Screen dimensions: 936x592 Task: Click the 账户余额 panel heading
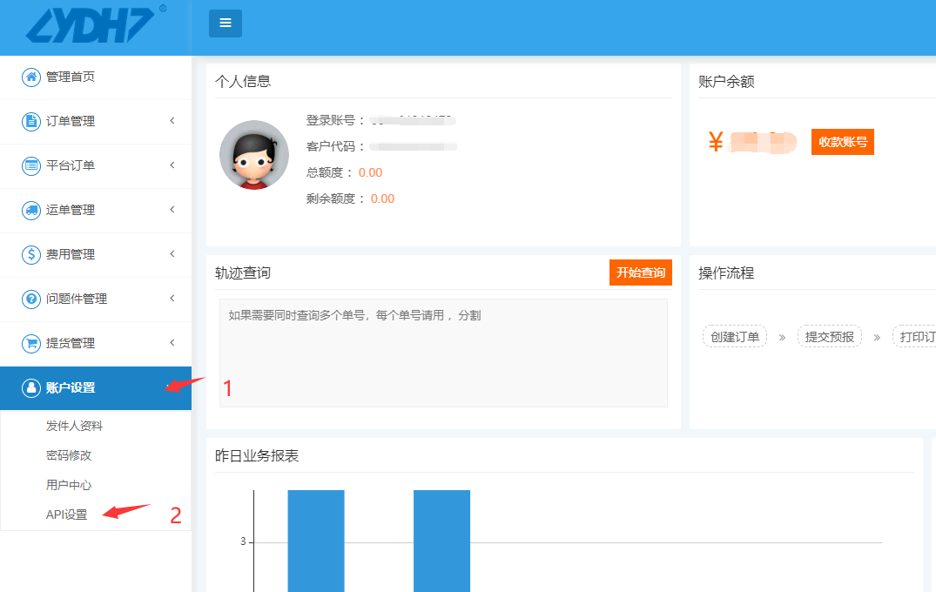click(726, 81)
